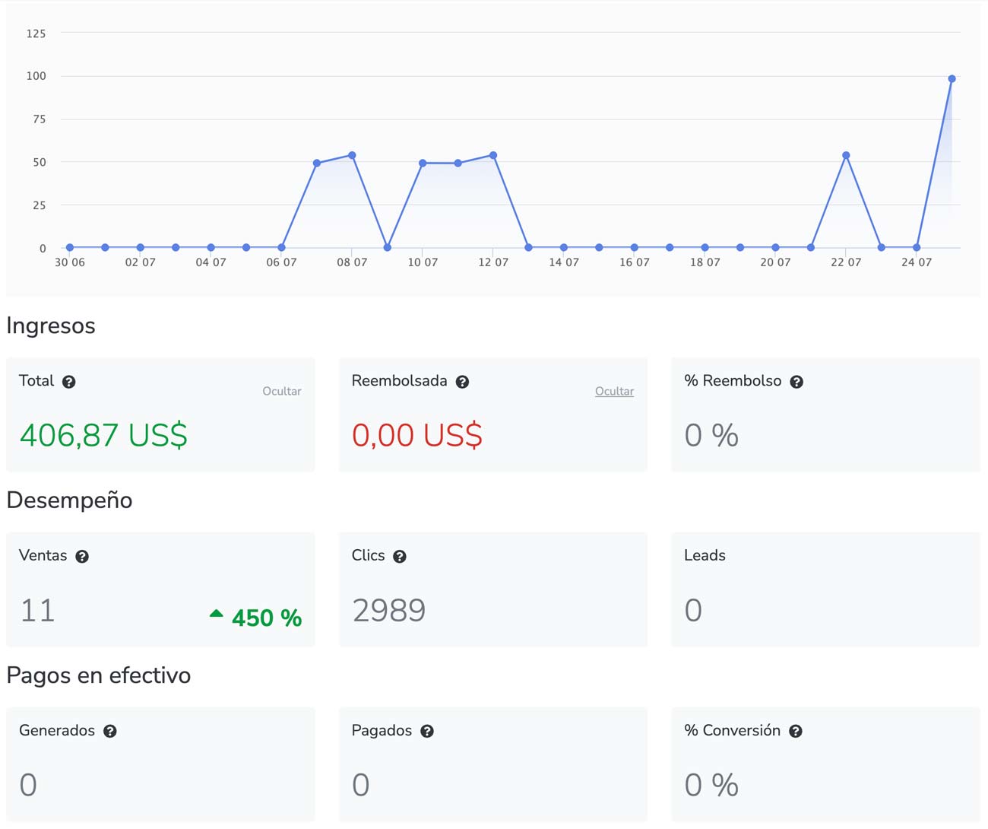Open the help icon next to Total

pos(69,382)
